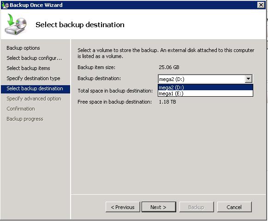Click the backup disk header icon
Image resolution: width=268 pixels, height=221 pixels.
point(16,24)
